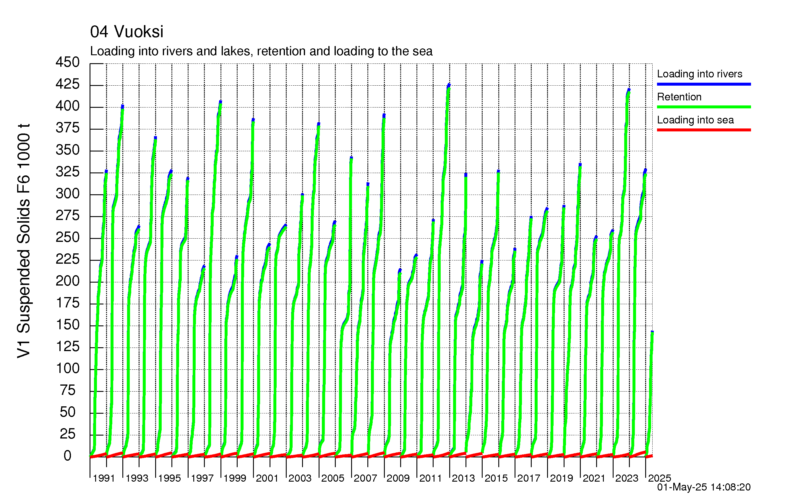Click the y-axis value 425
Screen dimensions: 798x502
point(68,84)
